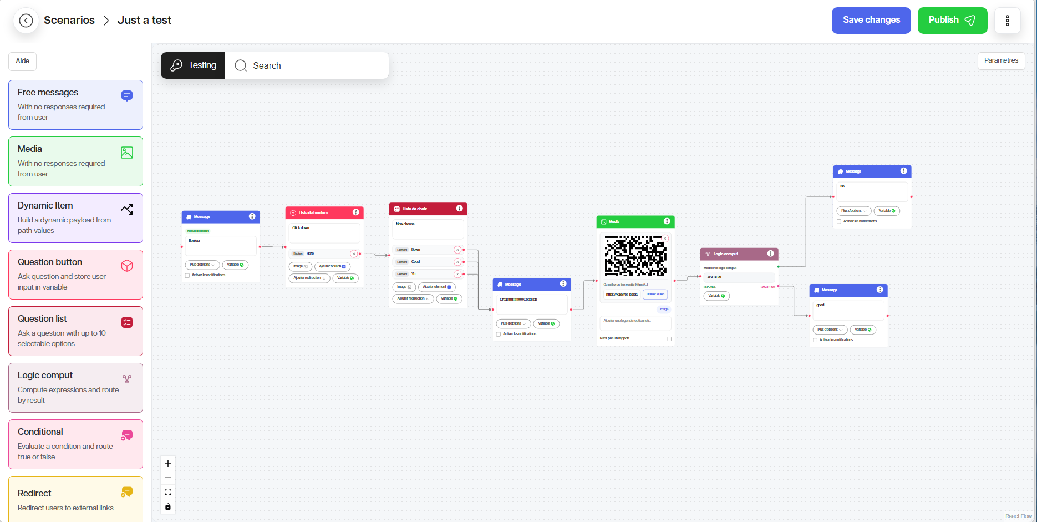Image resolution: width=1037 pixels, height=522 pixels.
Task: Expand "Plus d'options" on the Bonjour node
Action: pos(202,265)
